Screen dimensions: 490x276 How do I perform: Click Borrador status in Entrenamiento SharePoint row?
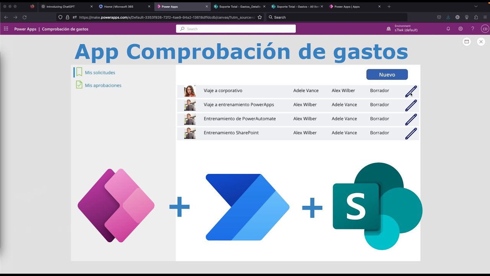(x=379, y=133)
